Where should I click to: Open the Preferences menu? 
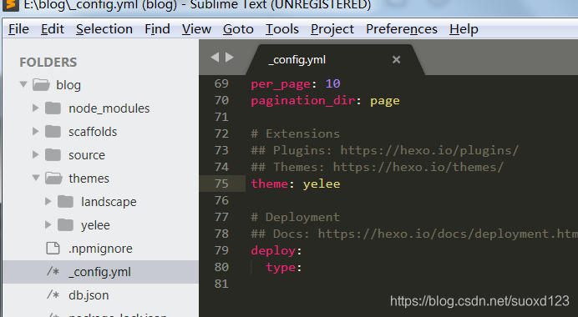[x=402, y=28]
